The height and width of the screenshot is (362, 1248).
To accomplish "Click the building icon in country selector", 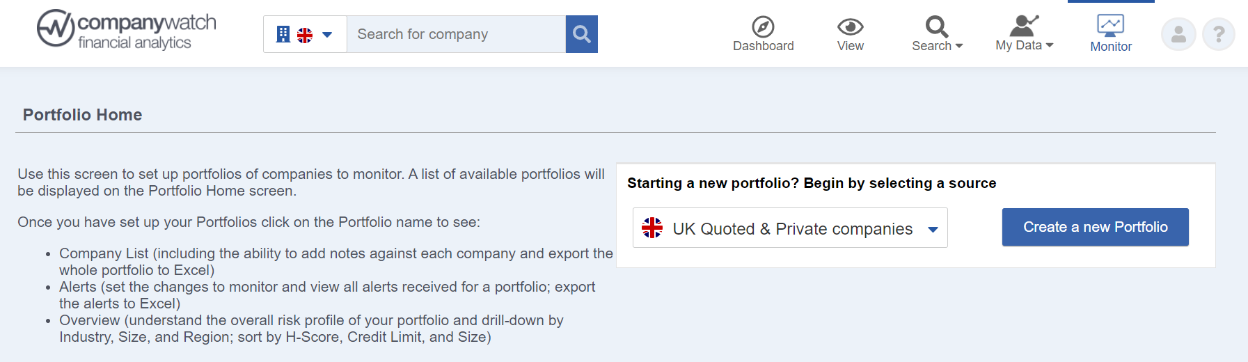I will click(283, 34).
